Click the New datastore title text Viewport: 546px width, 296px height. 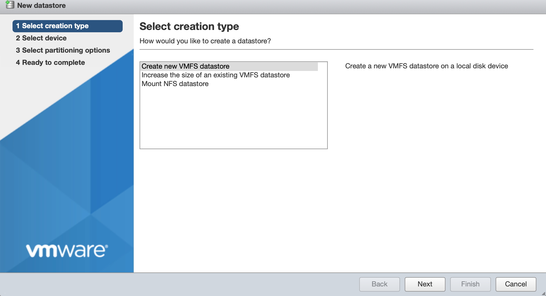click(41, 6)
